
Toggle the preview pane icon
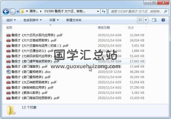[154, 20]
